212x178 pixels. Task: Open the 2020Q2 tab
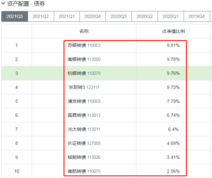point(145,17)
